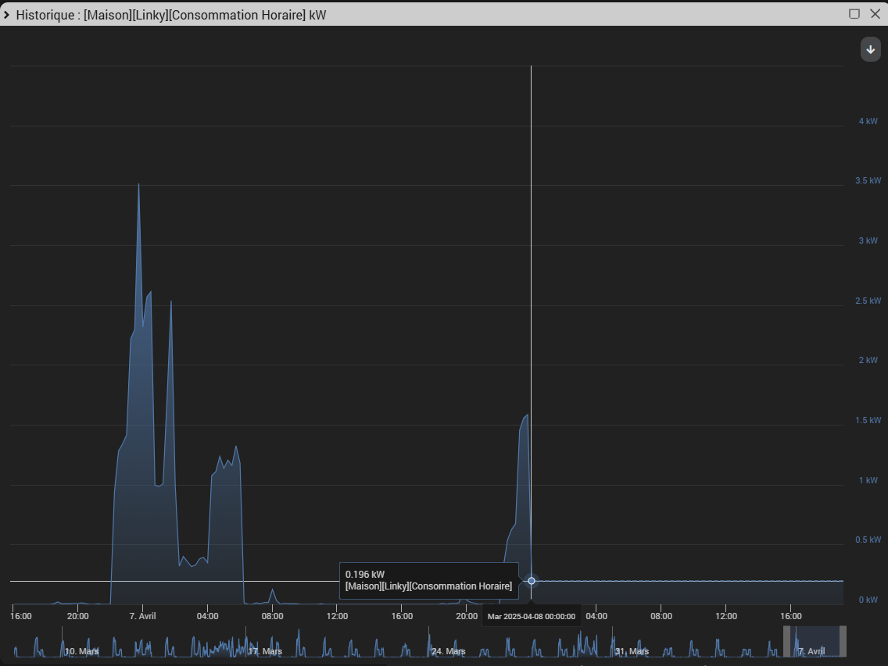This screenshot has height=666, width=888.
Task: Click the 7. Avril x-axis label
Action: click(142, 615)
